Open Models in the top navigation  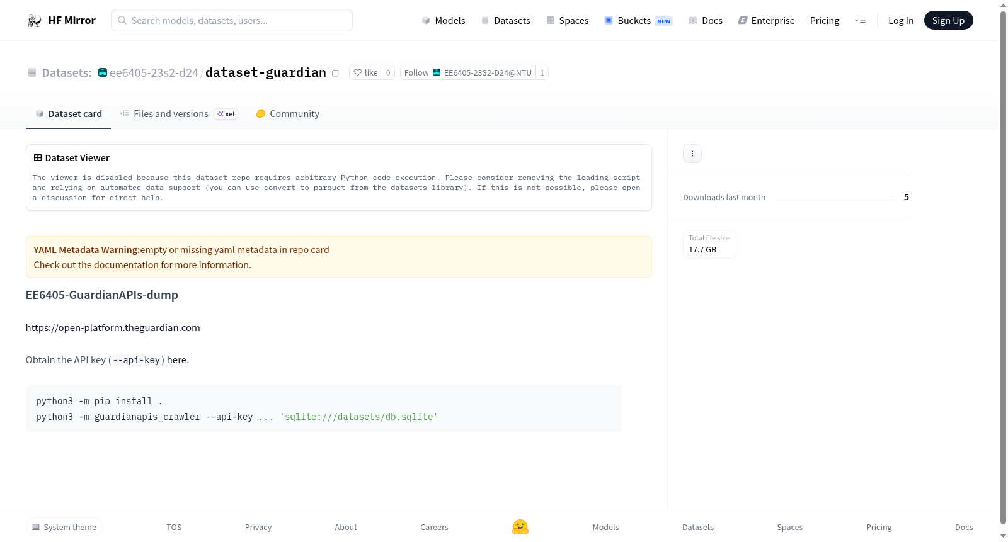point(444,20)
